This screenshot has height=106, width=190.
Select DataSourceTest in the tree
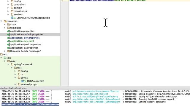[36, 81]
